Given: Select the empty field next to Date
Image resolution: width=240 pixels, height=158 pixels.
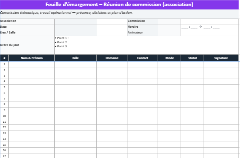Looking at the screenshot, I should coord(90,27).
